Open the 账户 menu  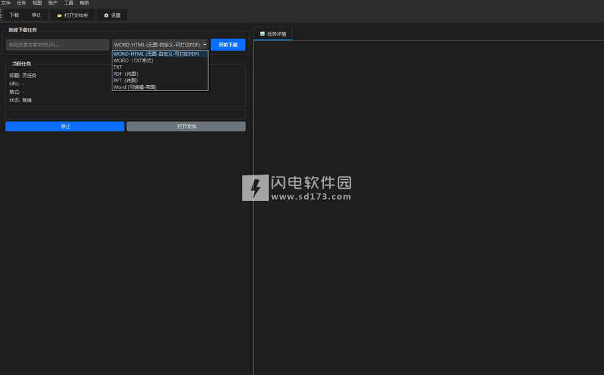click(x=53, y=3)
